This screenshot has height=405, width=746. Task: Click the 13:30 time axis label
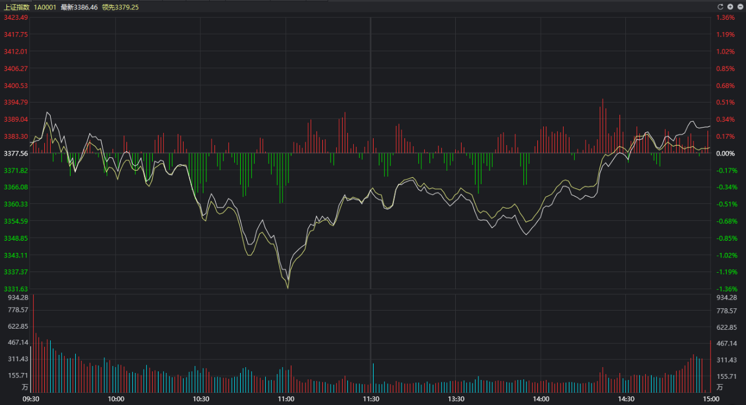pyautogui.click(x=456, y=399)
